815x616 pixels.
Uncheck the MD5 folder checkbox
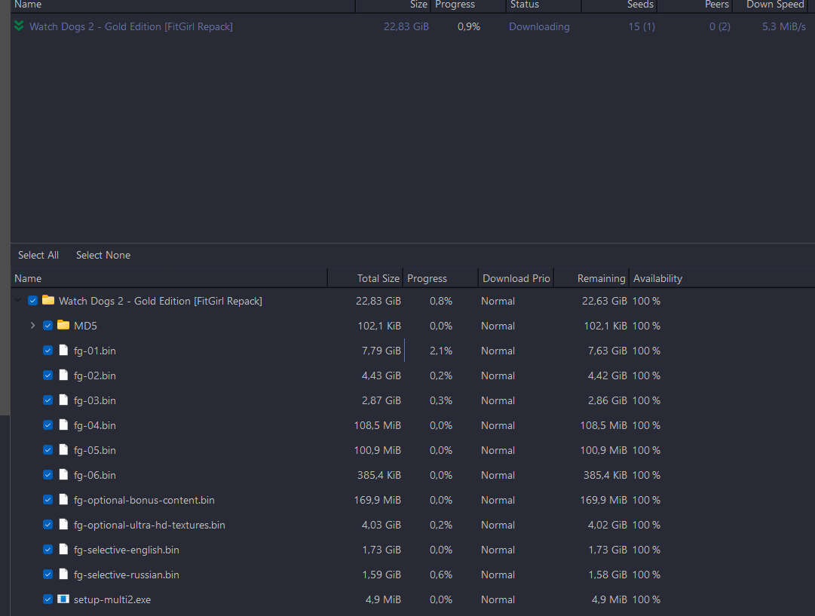coord(47,326)
